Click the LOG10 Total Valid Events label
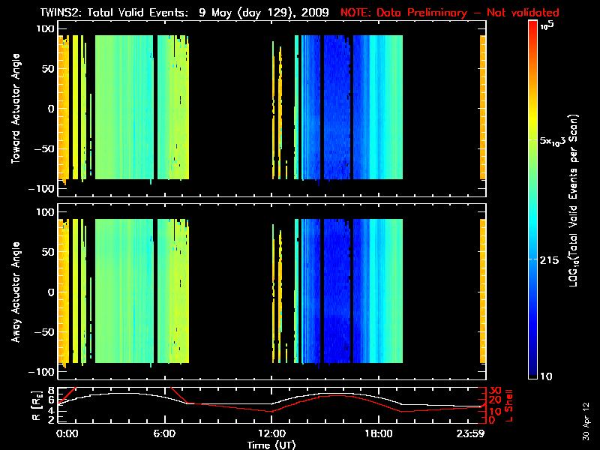Image resolution: width=600 pixels, height=450 pixels. point(574,200)
